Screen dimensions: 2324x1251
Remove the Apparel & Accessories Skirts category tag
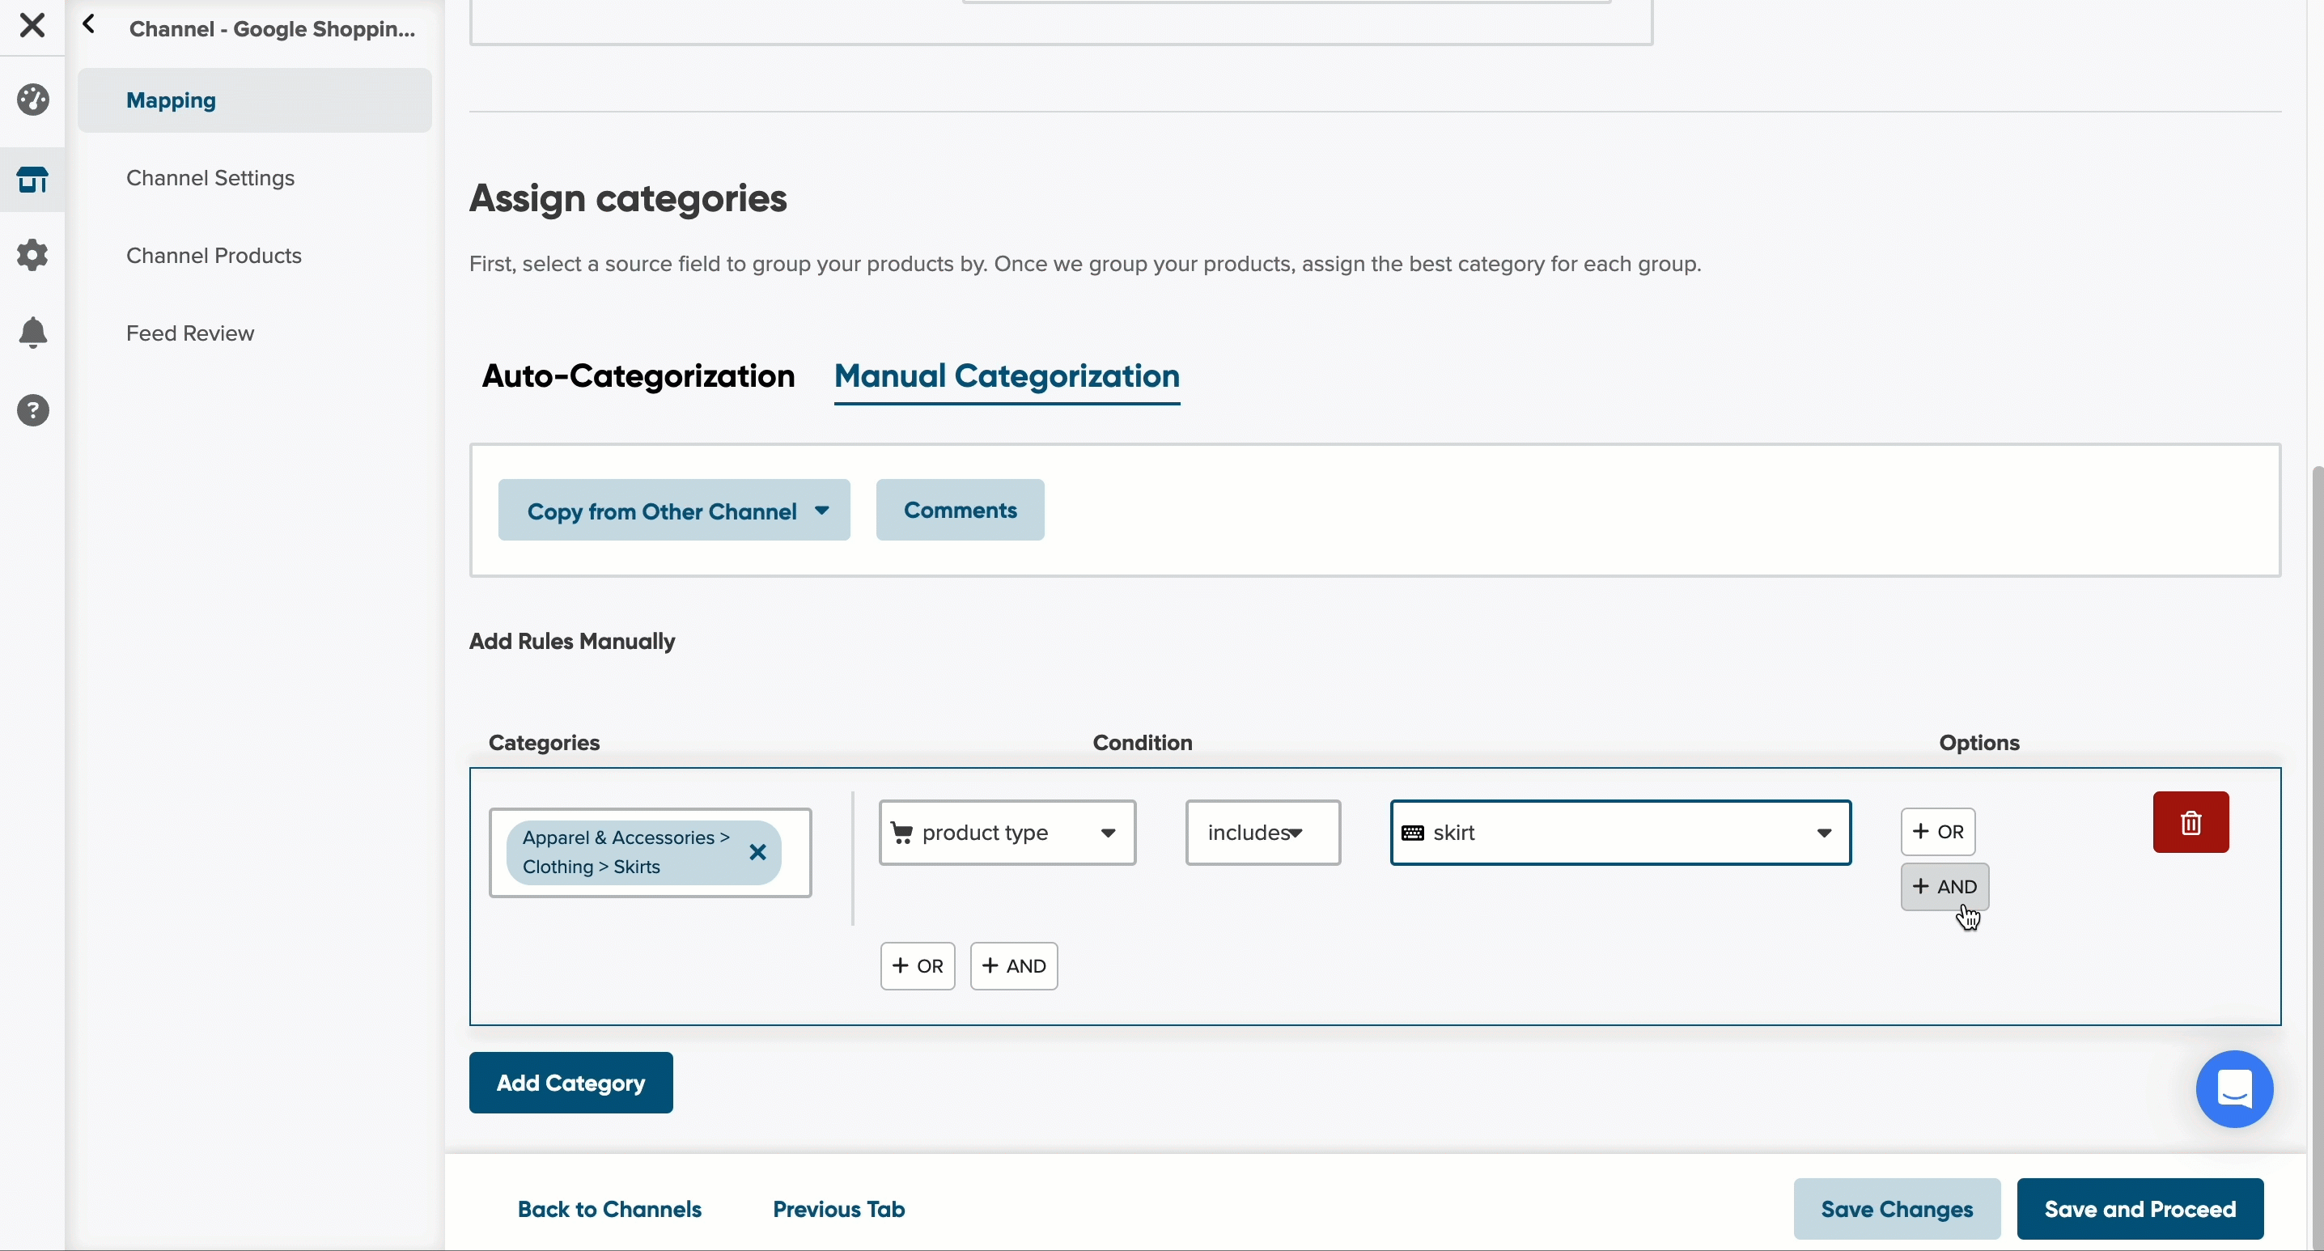point(758,852)
